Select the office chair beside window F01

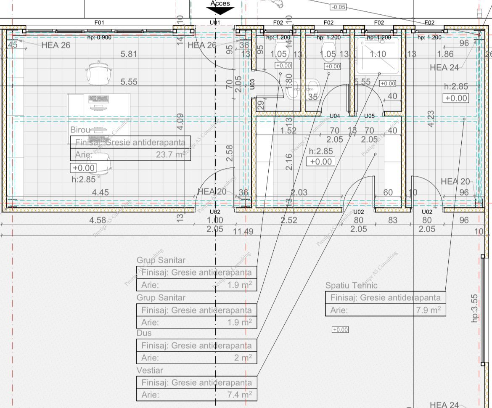[99, 73]
